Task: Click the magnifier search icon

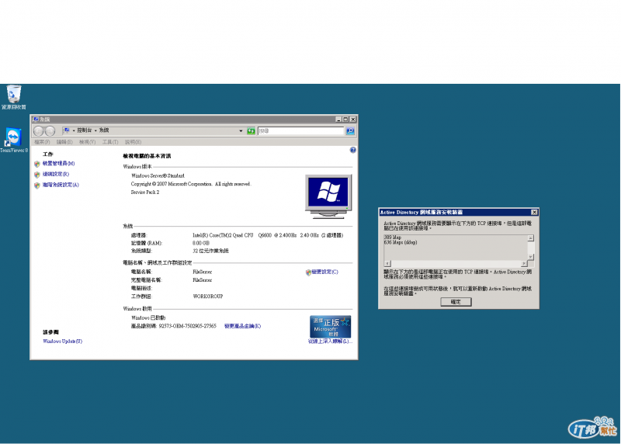Action: (350, 131)
